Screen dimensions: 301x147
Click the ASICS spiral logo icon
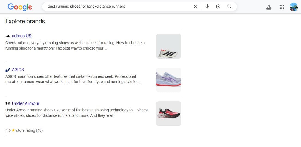point(8,70)
